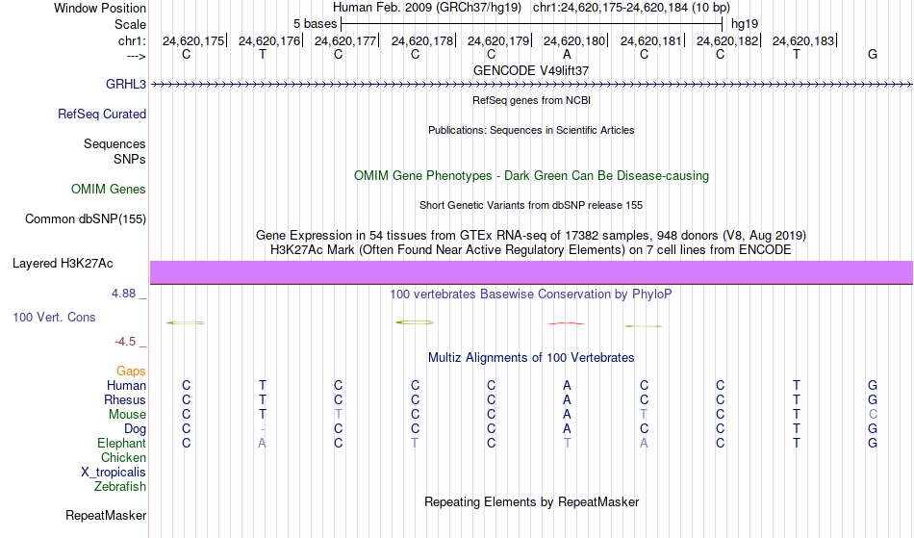
Task: Select the hg19 label beside scale bar
Action: coord(745,24)
